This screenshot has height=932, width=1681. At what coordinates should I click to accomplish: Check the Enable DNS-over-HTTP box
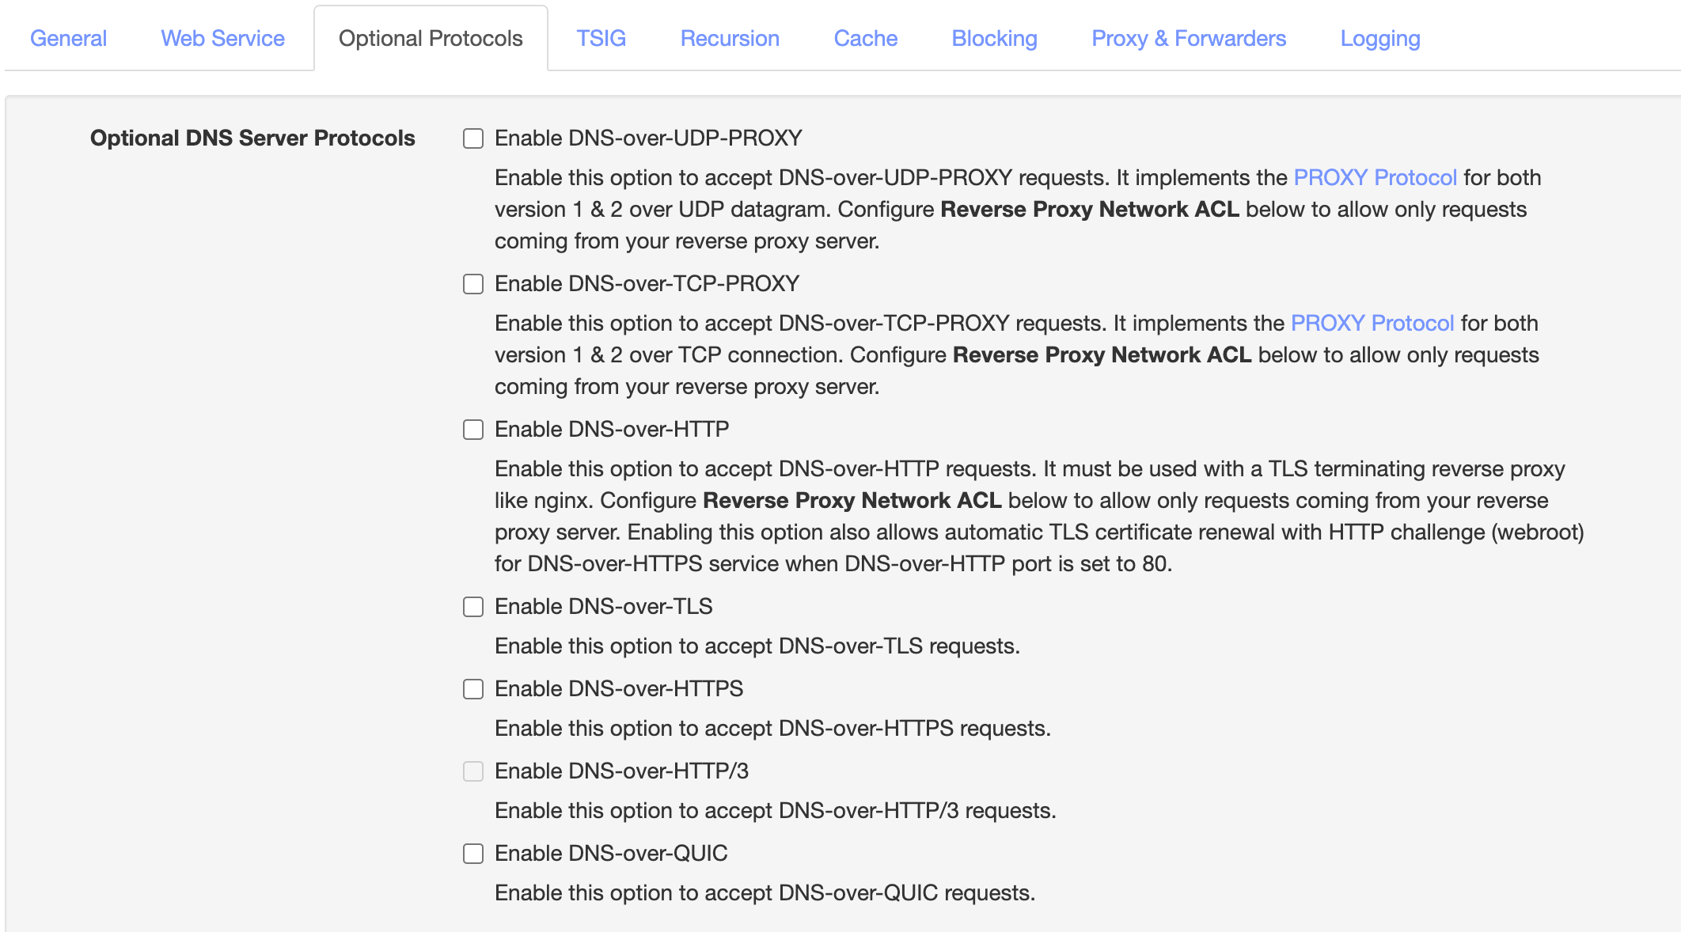tap(473, 430)
